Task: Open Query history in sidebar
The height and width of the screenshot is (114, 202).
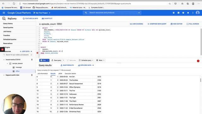Action: pyautogui.click(x=8, y=23)
